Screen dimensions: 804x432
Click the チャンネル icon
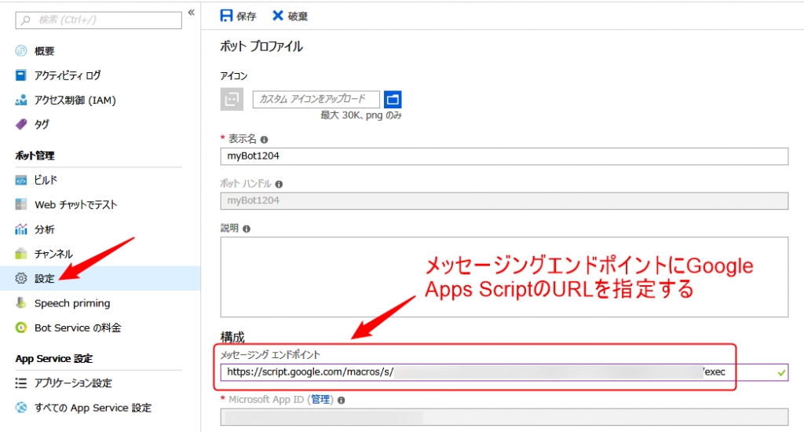click(21, 254)
